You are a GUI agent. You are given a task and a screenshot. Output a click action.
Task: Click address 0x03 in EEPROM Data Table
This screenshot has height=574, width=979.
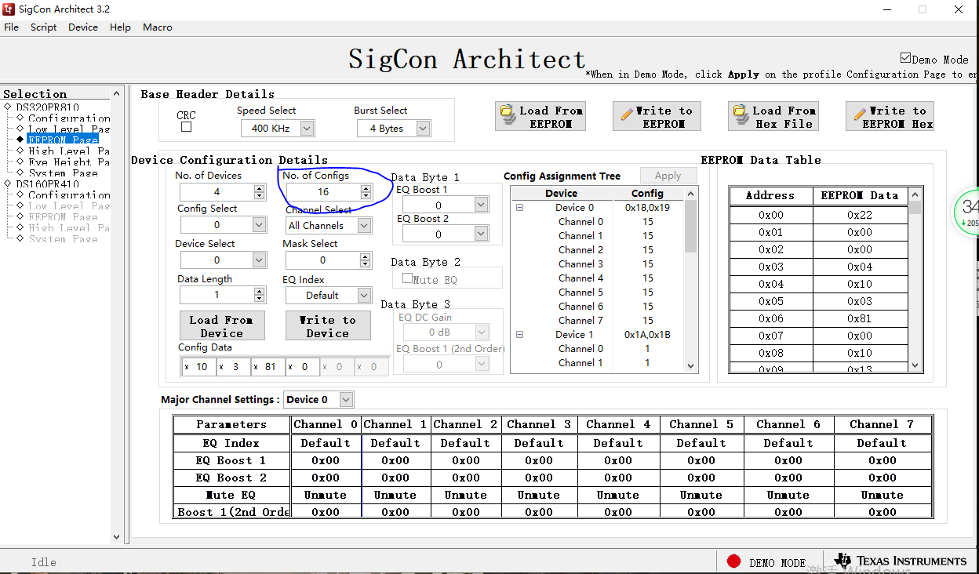click(x=770, y=267)
